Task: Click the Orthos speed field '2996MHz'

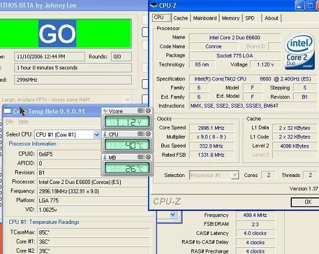Action: click(73, 80)
